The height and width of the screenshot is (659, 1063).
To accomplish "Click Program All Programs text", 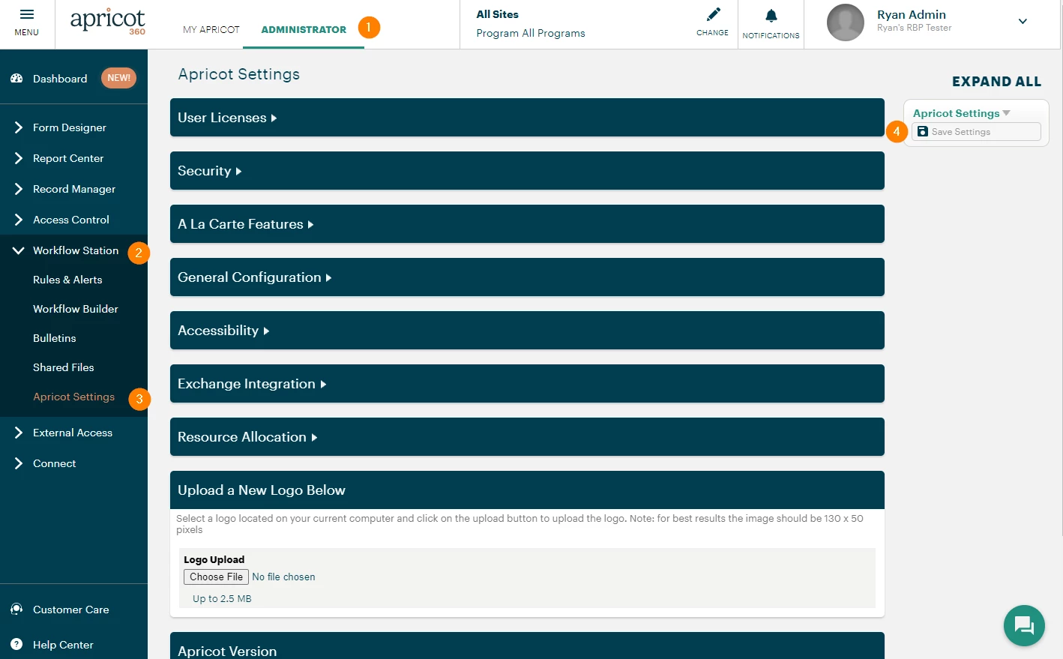I will tap(531, 33).
